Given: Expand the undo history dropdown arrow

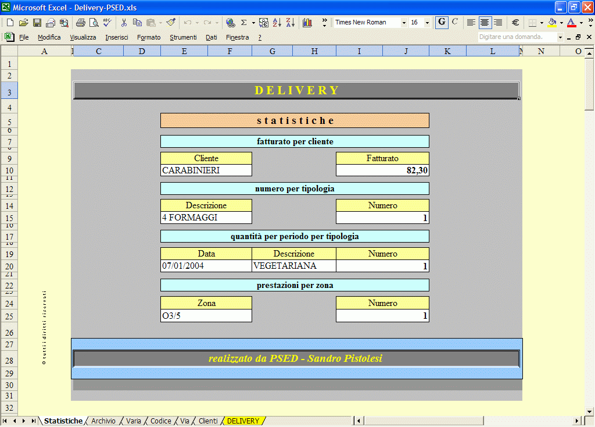Looking at the screenshot, I should coord(197,23).
